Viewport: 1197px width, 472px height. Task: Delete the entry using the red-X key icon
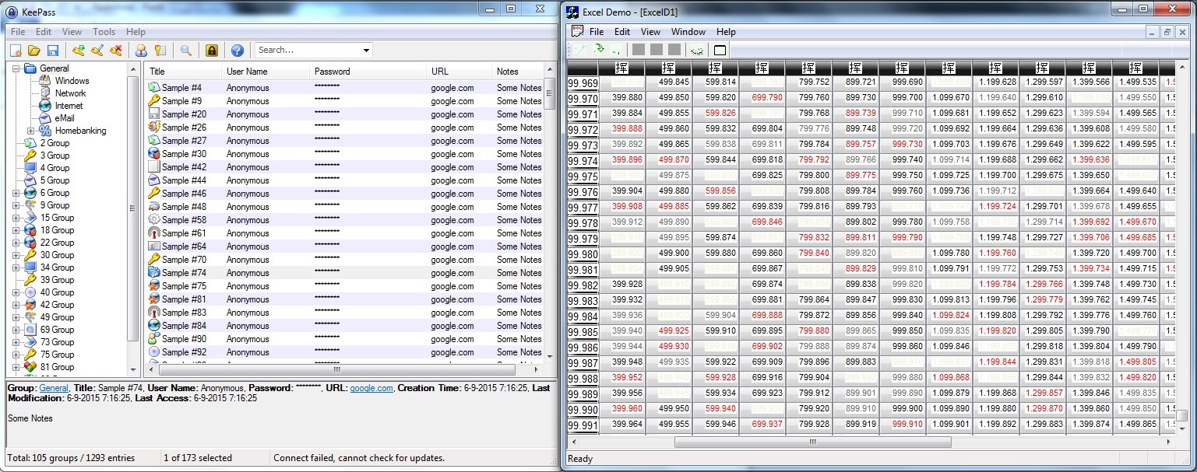click(x=115, y=51)
